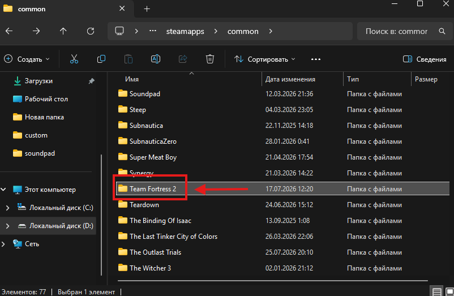454x296 pixels.
Task: Click steamapps in the address bar
Action: click(x=185, y=31)
